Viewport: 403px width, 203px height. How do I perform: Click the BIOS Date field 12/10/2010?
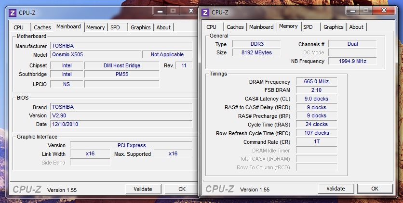[x=121, y=124]
